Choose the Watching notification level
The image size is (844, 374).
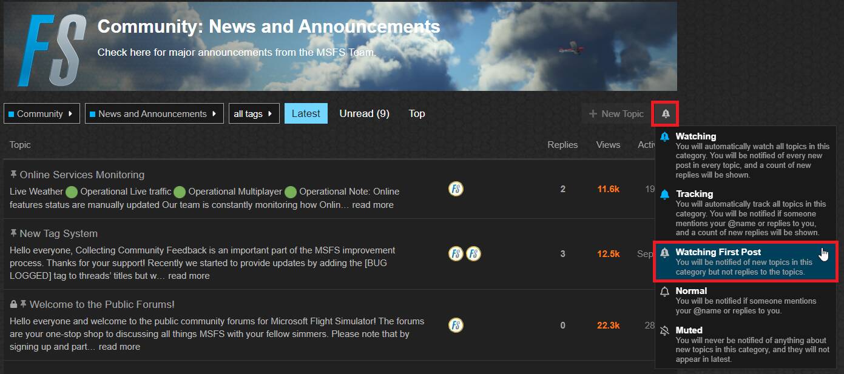[x=746, y=155]
